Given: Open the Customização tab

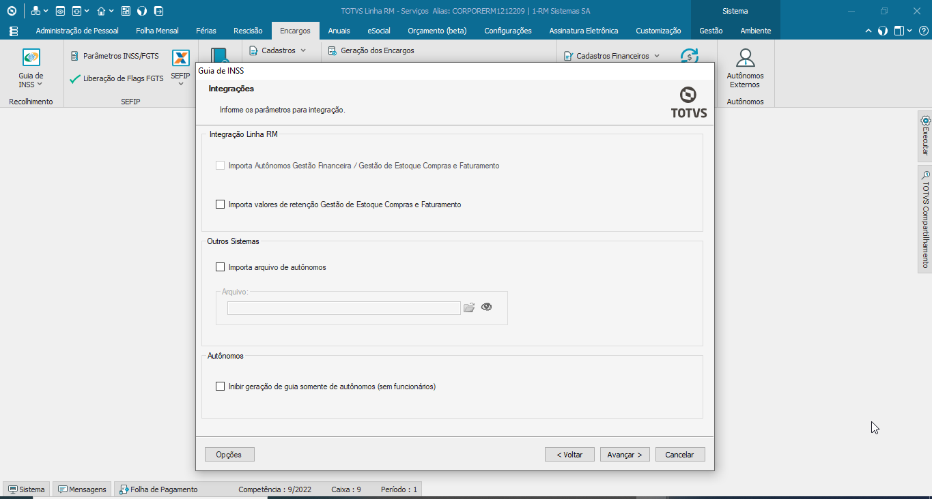Looking at the screenshot, I should click(x=658, y=31).
